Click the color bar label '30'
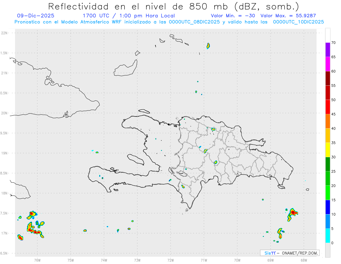Image resolution: width=341 pixels, height=264 pixels. (x=334, y=157)
